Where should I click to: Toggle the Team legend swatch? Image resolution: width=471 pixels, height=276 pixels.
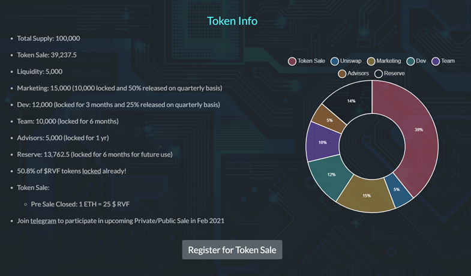436,61
